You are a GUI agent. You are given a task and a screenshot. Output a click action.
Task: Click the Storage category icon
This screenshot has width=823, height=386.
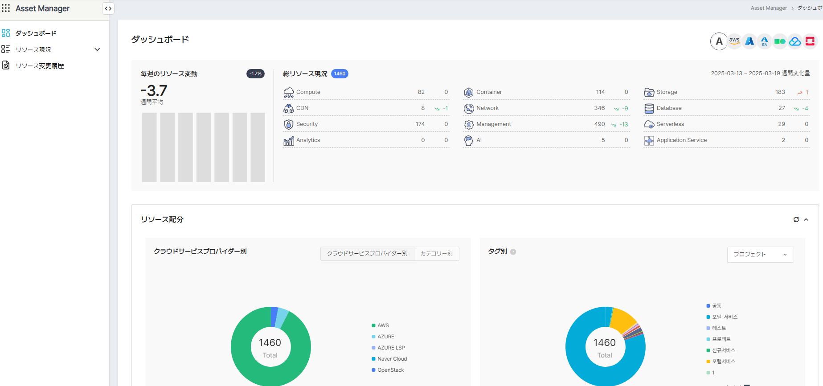click(x=649, y=93)
